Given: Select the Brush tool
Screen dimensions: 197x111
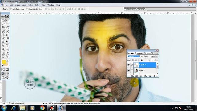Looking at the screenshot, I should [x=7, y=31].
